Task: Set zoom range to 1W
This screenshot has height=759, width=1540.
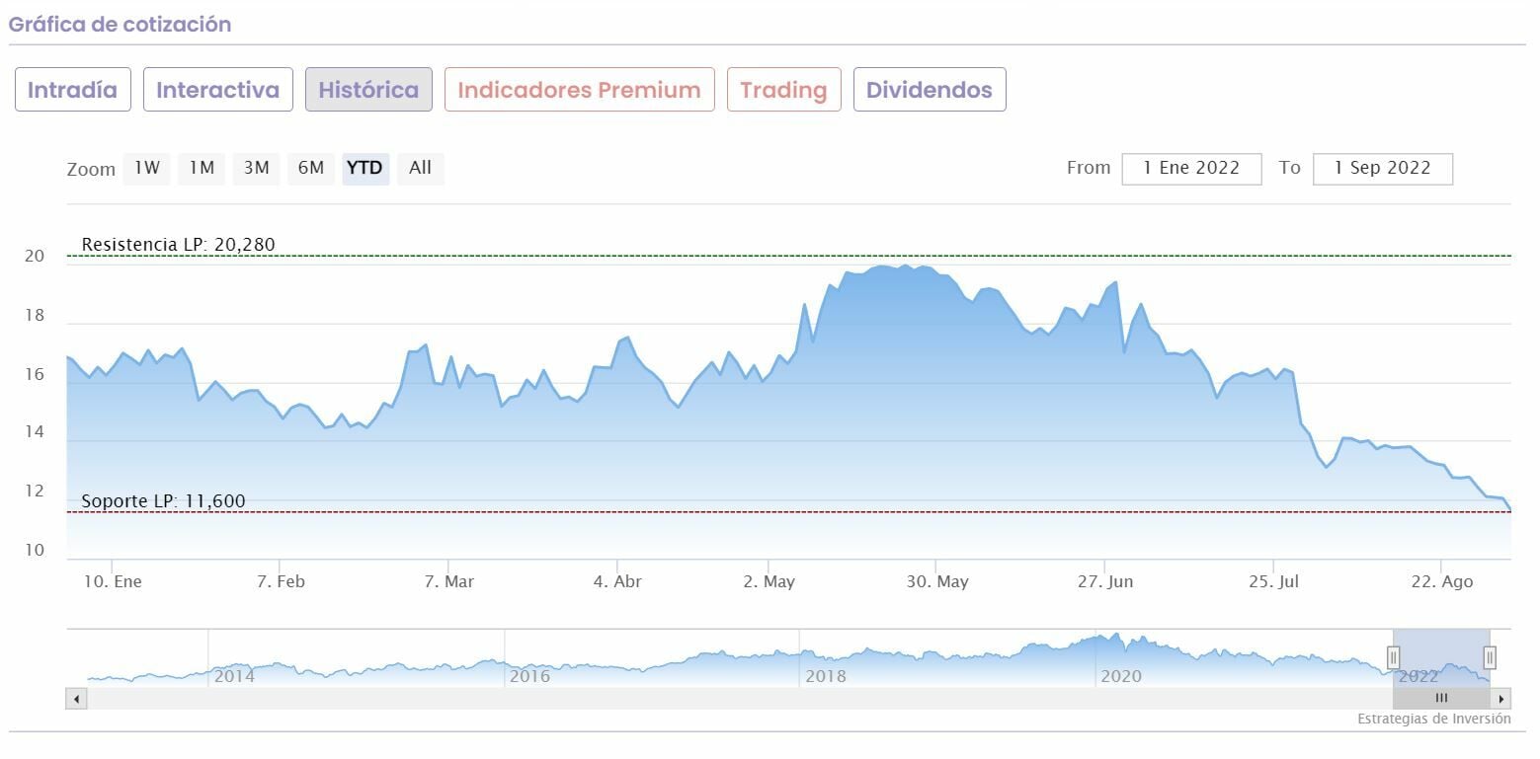Action: (x=147, y=168)
